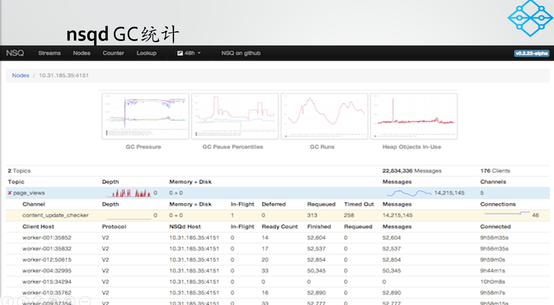This screenshot has height=305, width=554.
Task: Open the GC Pressure graph thumbnail
Action: point(146,116)
